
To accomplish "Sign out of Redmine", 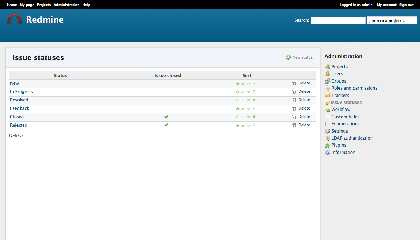I will click(x=406, y=5).
